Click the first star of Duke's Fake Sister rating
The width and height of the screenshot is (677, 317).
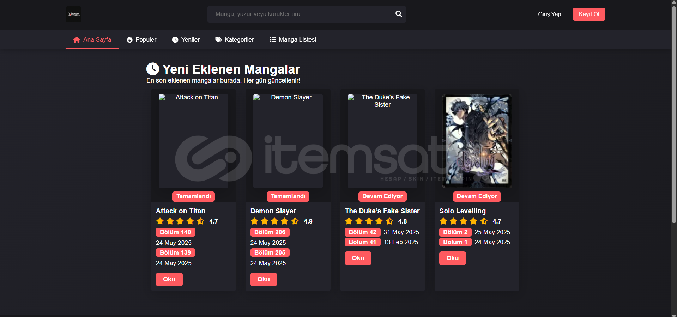(x=349, y=221)
